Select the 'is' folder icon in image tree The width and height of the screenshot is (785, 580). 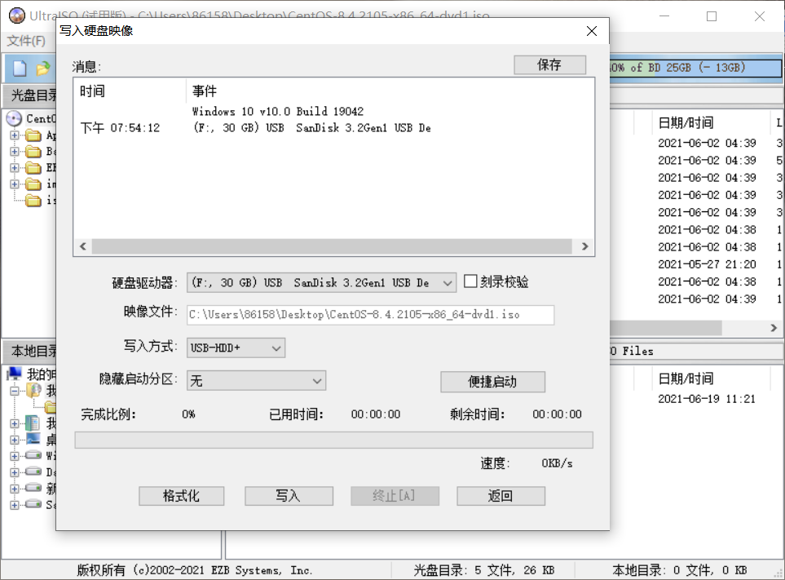pyautogui.click(x=33, y=201)
